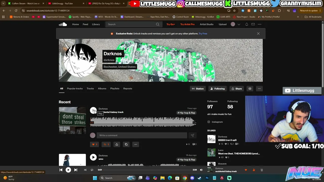Switch to the Tracks tab
Image resolution: width=324 pixels, height=182 pixels.
90,88
